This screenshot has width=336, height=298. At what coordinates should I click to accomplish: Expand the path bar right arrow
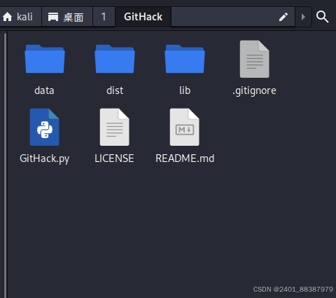pos(303,17)
